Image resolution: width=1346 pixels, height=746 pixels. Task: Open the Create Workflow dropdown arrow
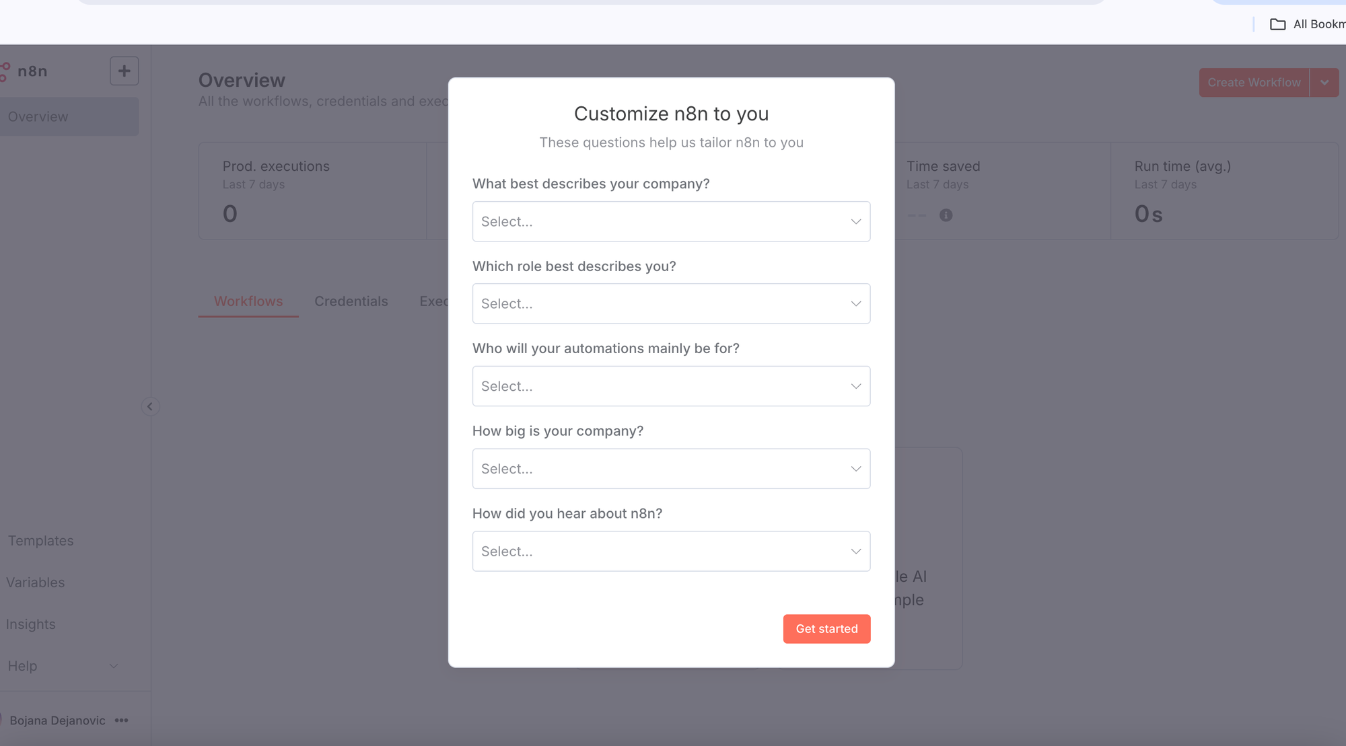tap(1324, 83)
